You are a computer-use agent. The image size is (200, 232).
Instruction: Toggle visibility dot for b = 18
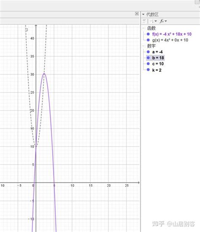pos(148,58)
